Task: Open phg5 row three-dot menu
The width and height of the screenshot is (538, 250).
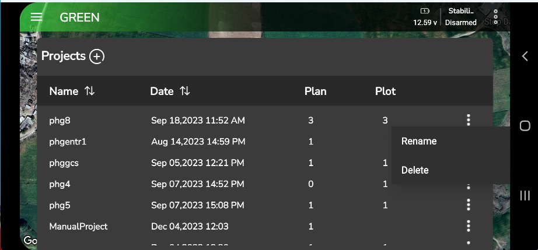Action: (x=468, y=205)
